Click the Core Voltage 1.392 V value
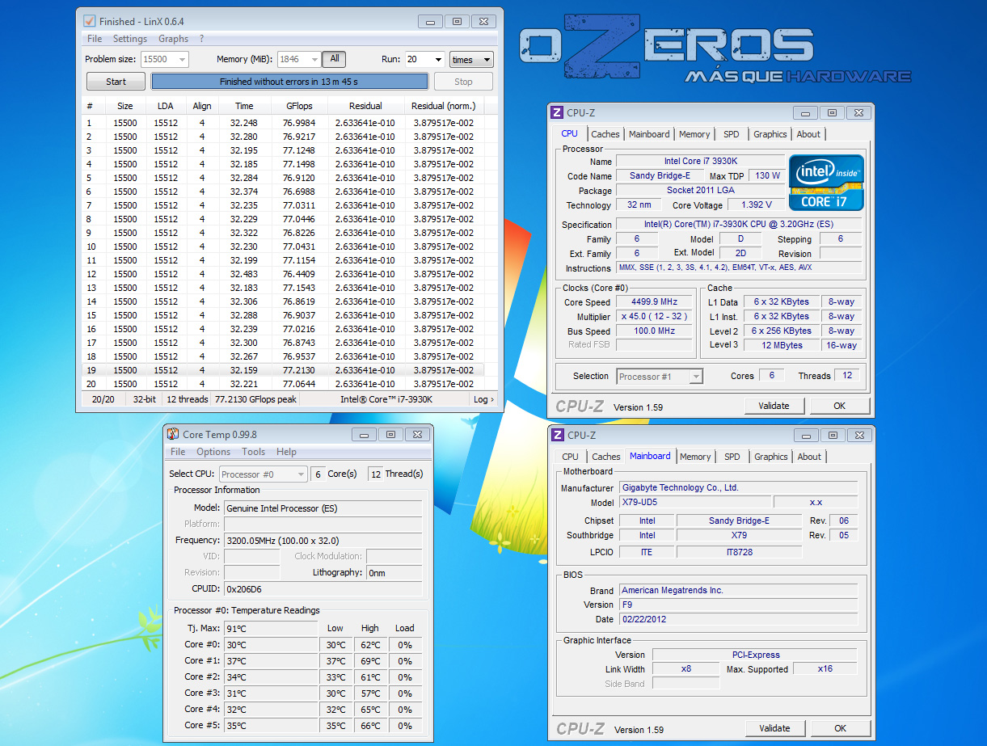Viewport: 987px width, 746px height. 756,205
